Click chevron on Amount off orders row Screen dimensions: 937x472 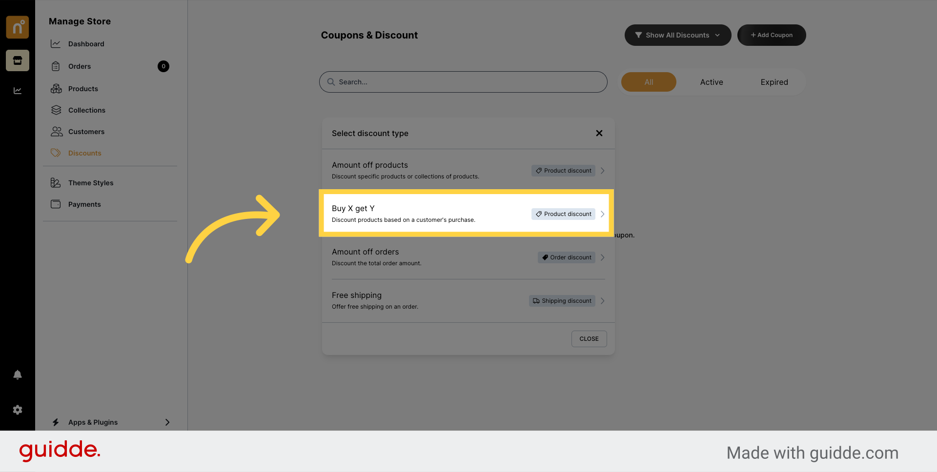tap(603, 257)
